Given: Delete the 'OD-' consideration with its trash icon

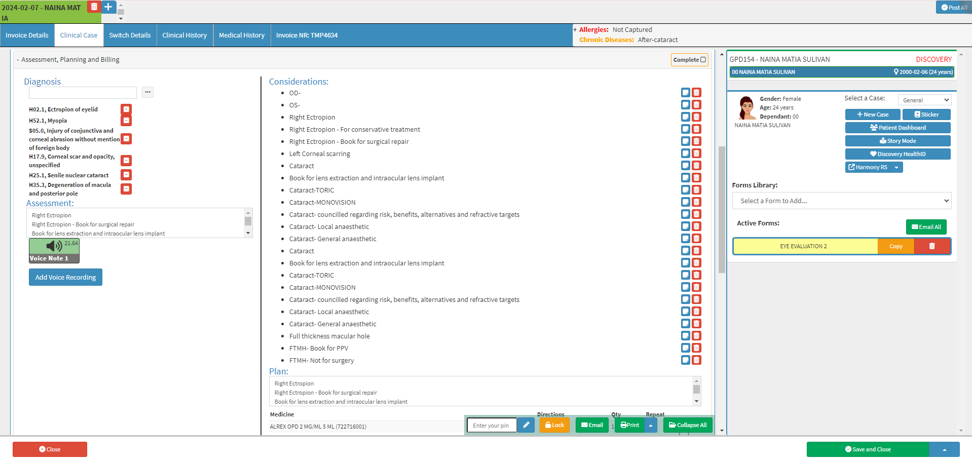Looking at the screenshot, I should (x=697, y=93).
